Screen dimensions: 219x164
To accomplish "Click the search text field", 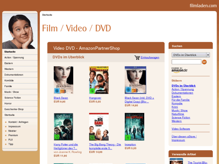I will 186,62.
